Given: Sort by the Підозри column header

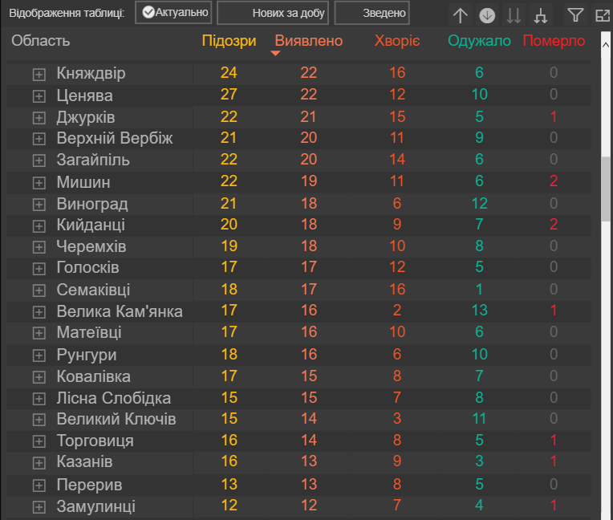Looking at the screenshot, I should 229,41.
